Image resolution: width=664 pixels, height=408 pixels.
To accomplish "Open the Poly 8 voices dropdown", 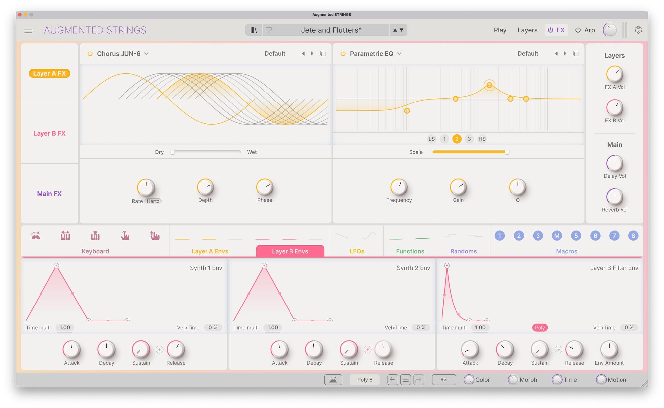I will pos(365,380).
